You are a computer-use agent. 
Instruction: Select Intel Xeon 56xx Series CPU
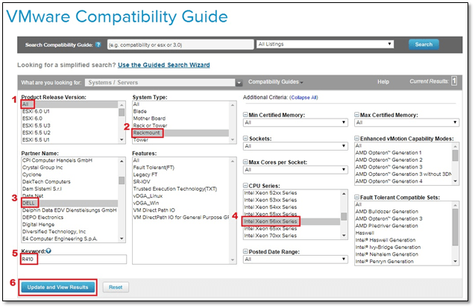[292, 221]
